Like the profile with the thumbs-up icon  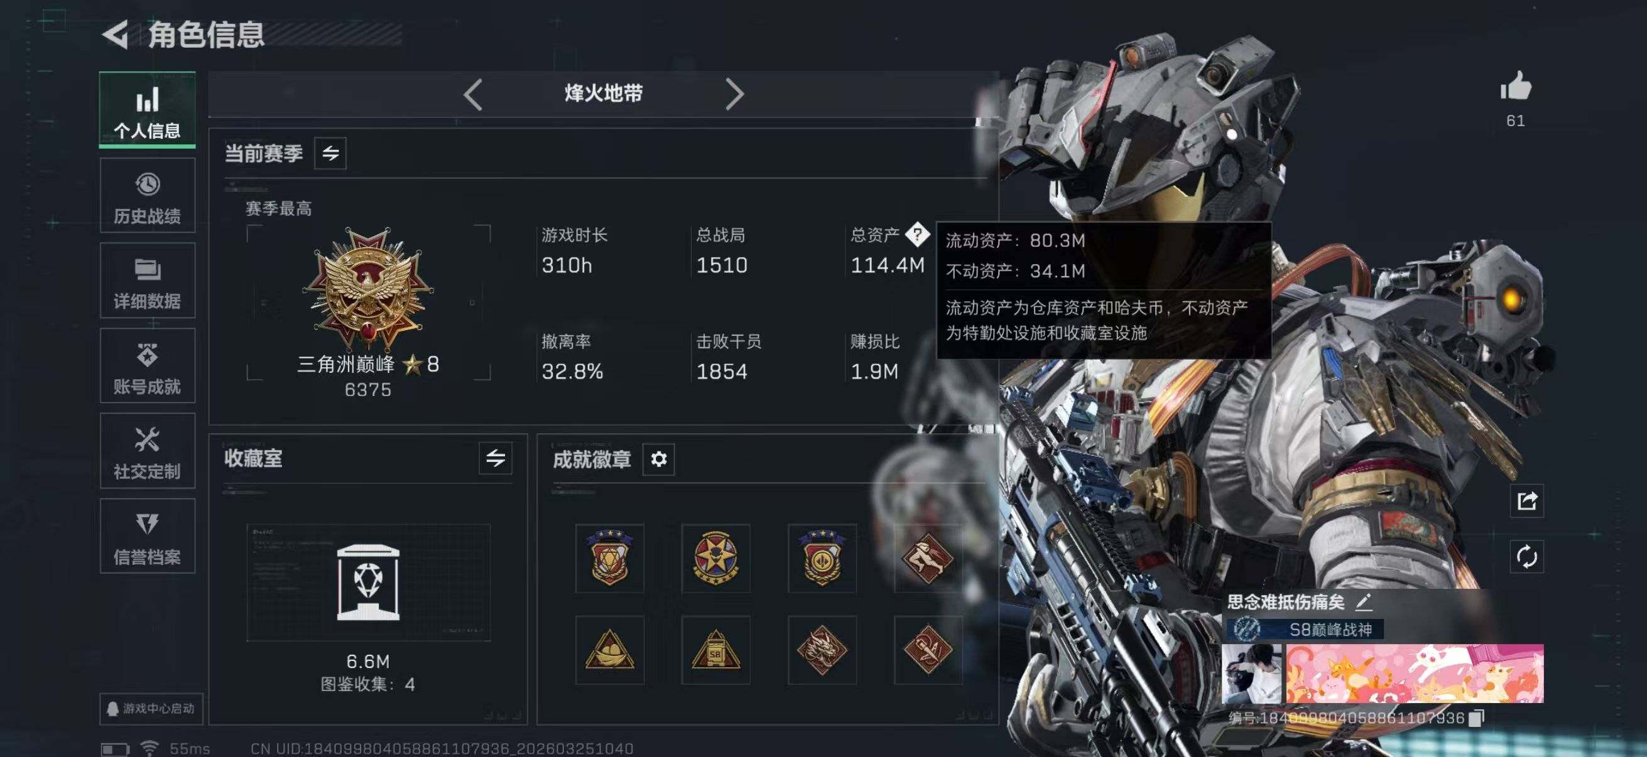tap(1516, 85)
